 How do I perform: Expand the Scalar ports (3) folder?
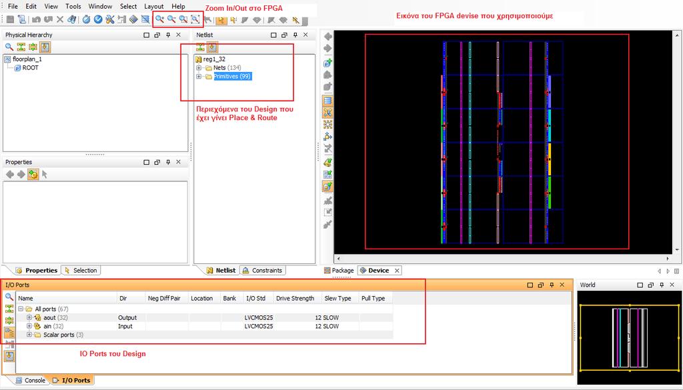click(x=29, y=335)
